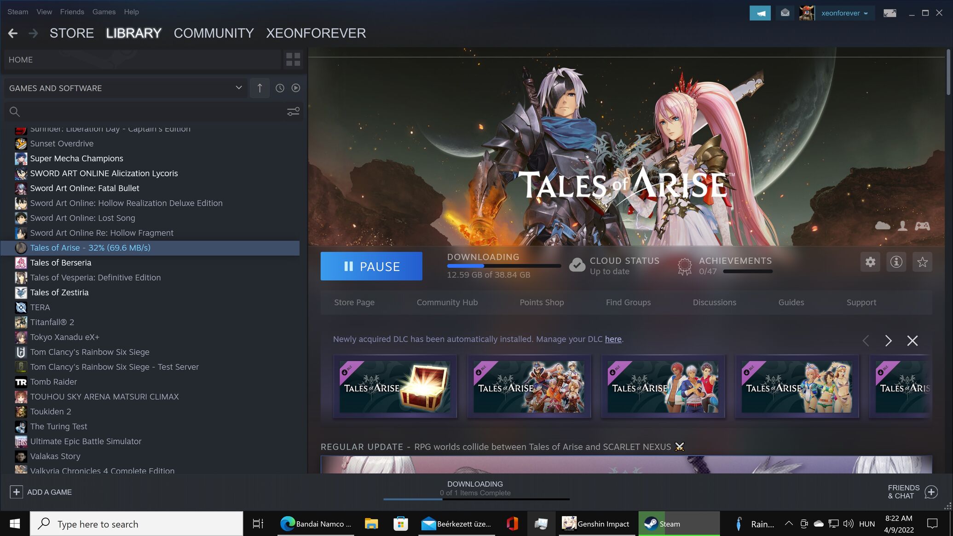Click the xeonforever profile avatar

pos(807,13)
